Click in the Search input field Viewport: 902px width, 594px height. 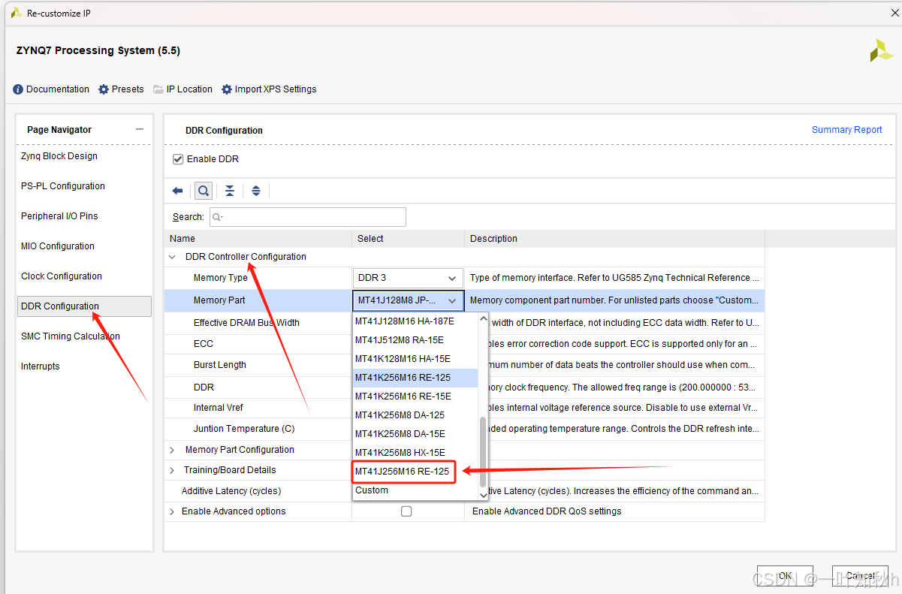point(308,217)
